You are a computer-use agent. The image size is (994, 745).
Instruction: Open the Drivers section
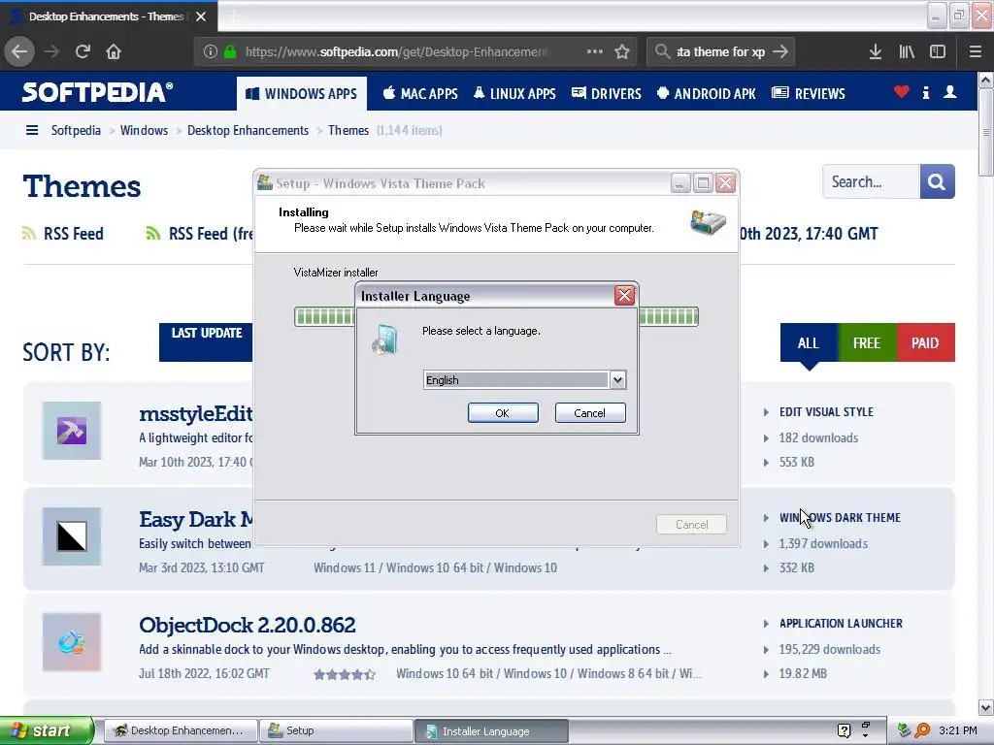606,94
